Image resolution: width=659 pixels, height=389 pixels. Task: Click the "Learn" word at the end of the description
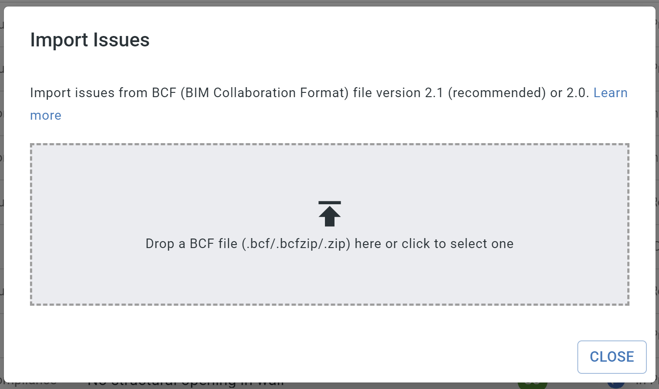coord(610,93)
